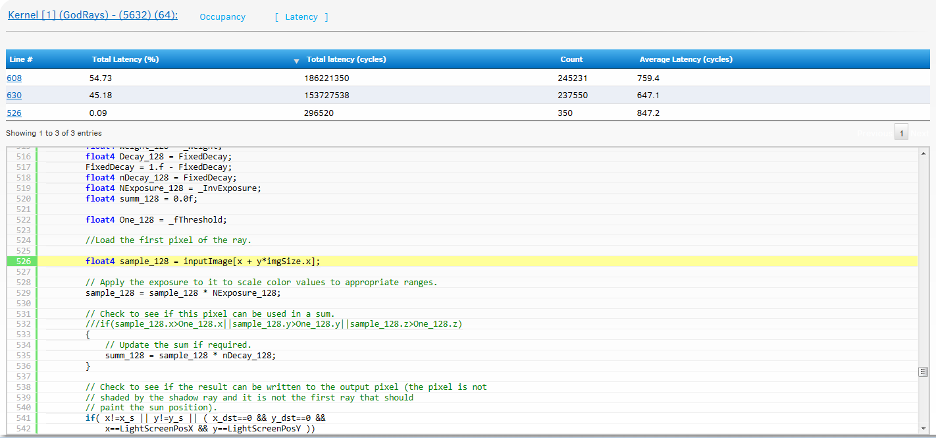Sort table by Line # column
Viewport: 936px width, 438px height.
(21, 59)
